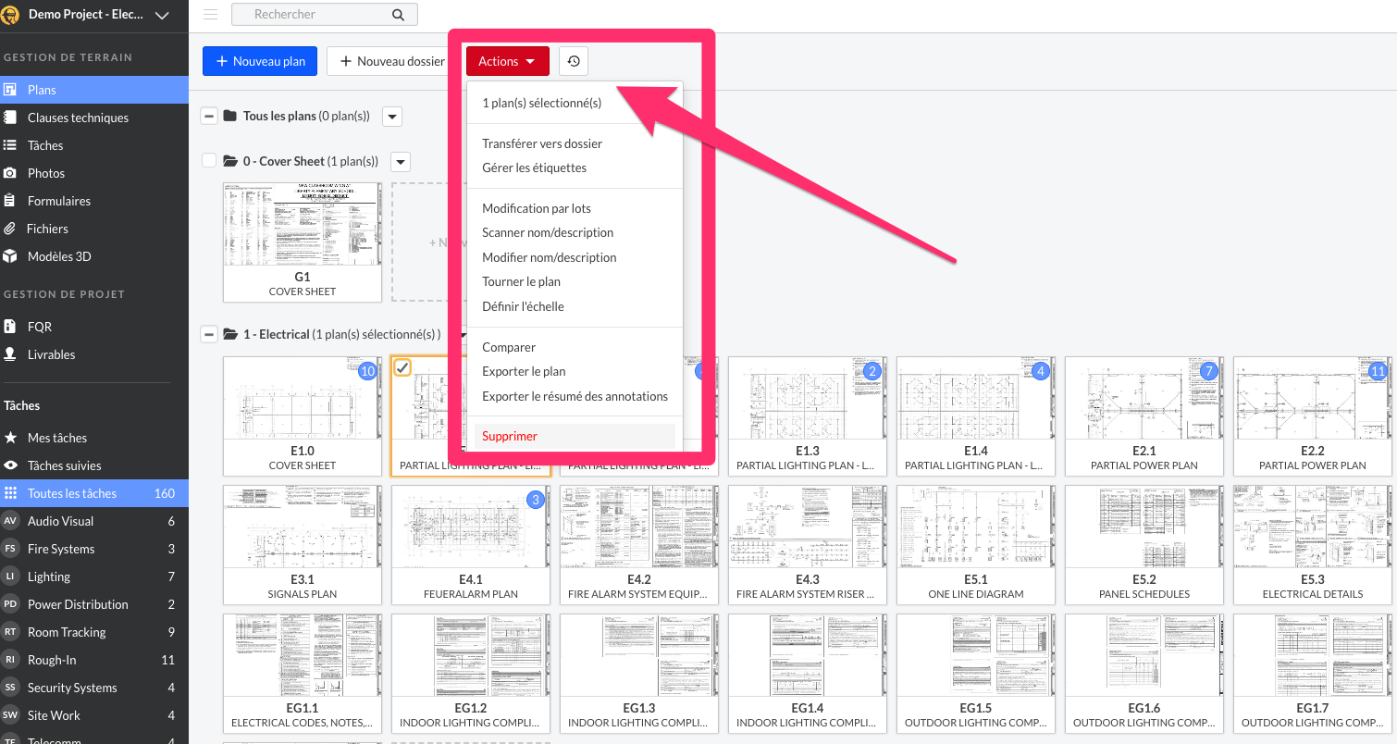Open the E1.4 Partial Lighting Plan
Screen dimensions: 1397x744
tap(976, 416)
